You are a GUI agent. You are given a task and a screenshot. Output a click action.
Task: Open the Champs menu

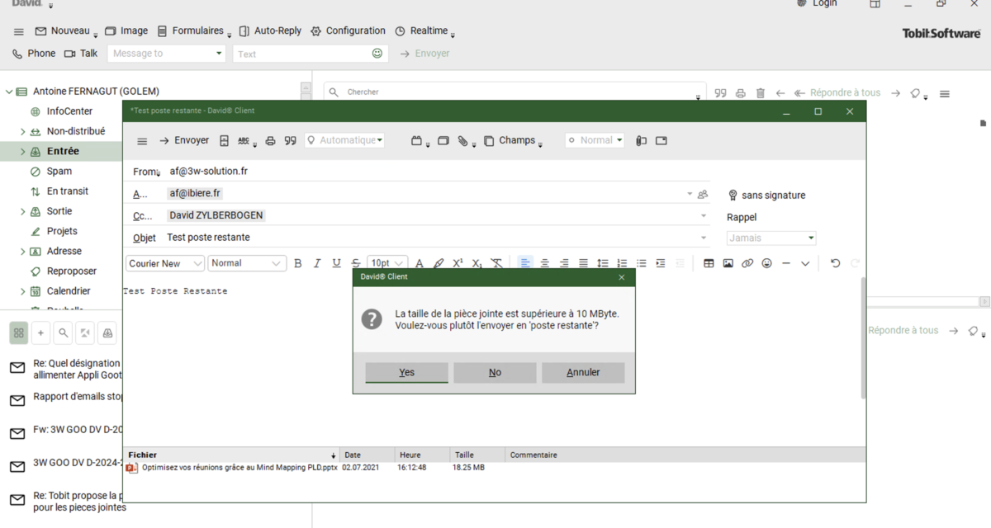512,140
